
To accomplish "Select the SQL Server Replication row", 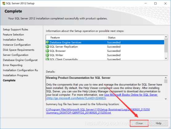I will click(x=105, y=47).
